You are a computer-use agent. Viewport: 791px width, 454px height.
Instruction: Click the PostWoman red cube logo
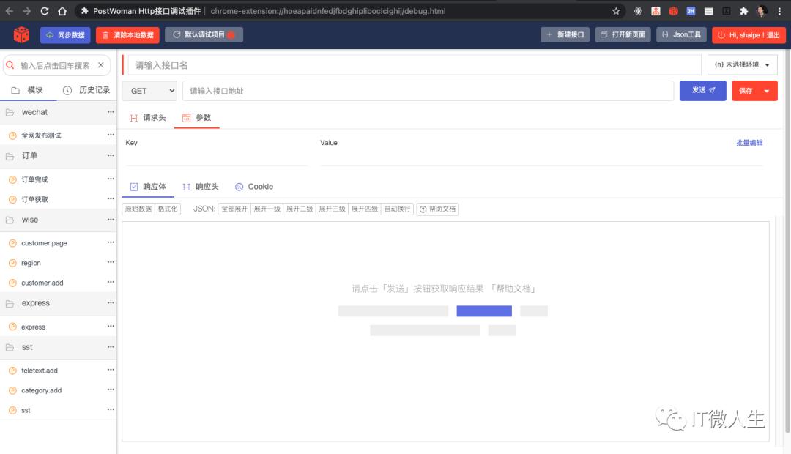(21, 35)
